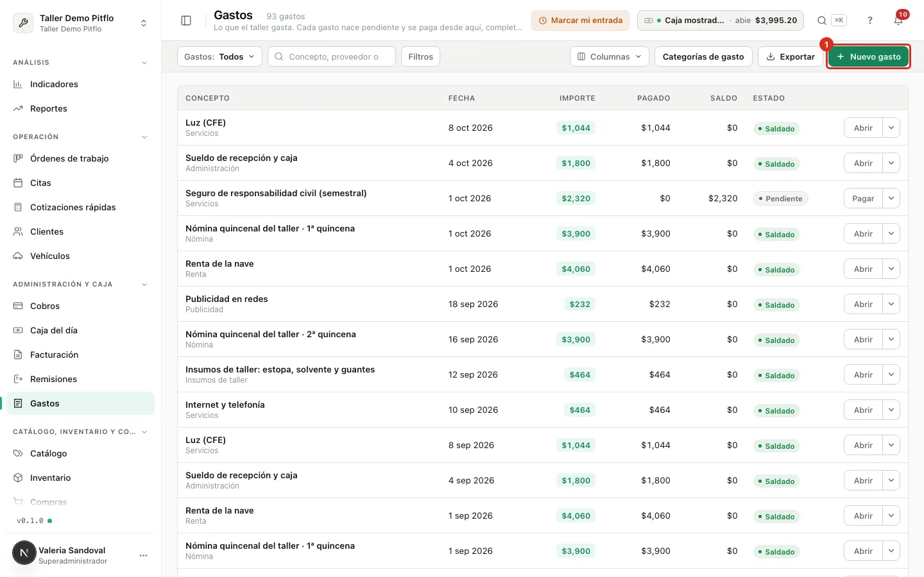Click the Nuevo gasto button

[869, 56]
